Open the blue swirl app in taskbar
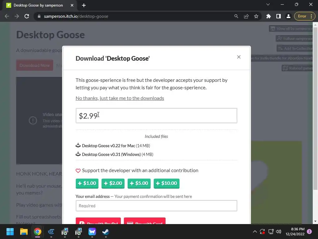 (51, 232)
